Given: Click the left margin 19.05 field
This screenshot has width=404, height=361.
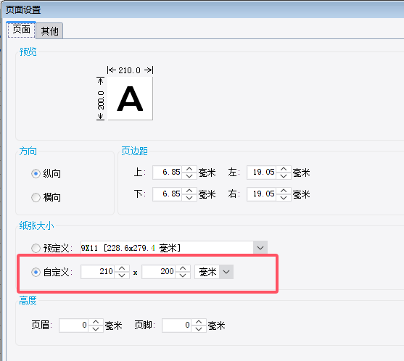Looking at the screenshot, I should (262, 173).
